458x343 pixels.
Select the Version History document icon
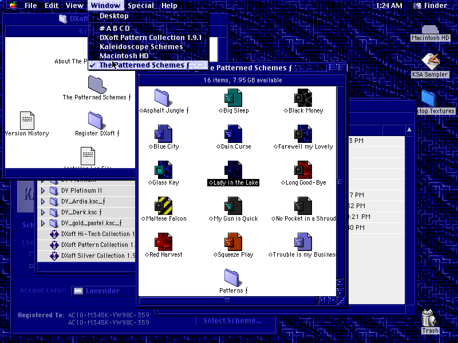click(x=27, y=121)
